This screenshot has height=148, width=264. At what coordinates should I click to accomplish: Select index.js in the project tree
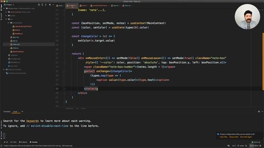pos(14,48)
